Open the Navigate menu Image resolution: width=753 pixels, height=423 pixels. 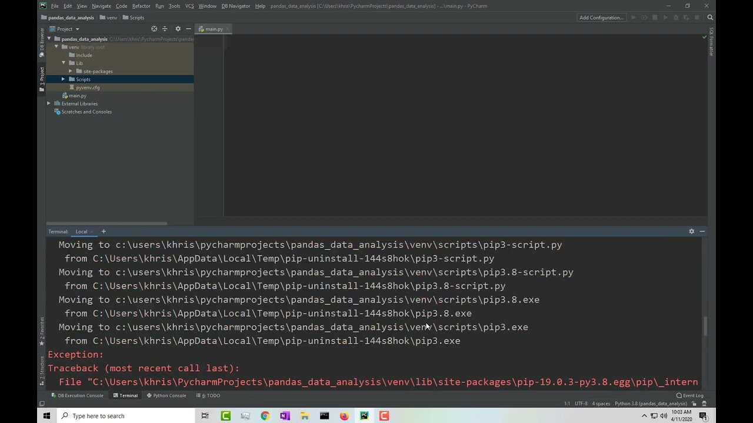point(101,6)
